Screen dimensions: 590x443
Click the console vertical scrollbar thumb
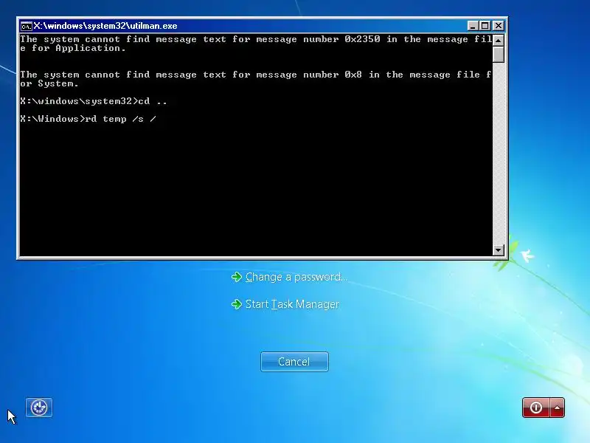pyautogui.click(x=499, y=54)
